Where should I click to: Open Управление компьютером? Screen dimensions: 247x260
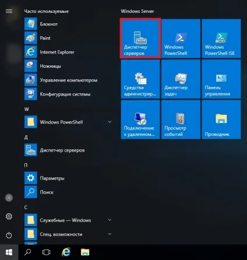[68, 80]
